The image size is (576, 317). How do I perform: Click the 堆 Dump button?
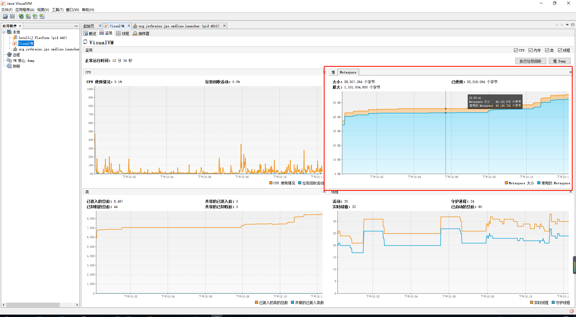click(x=559, y=61)
